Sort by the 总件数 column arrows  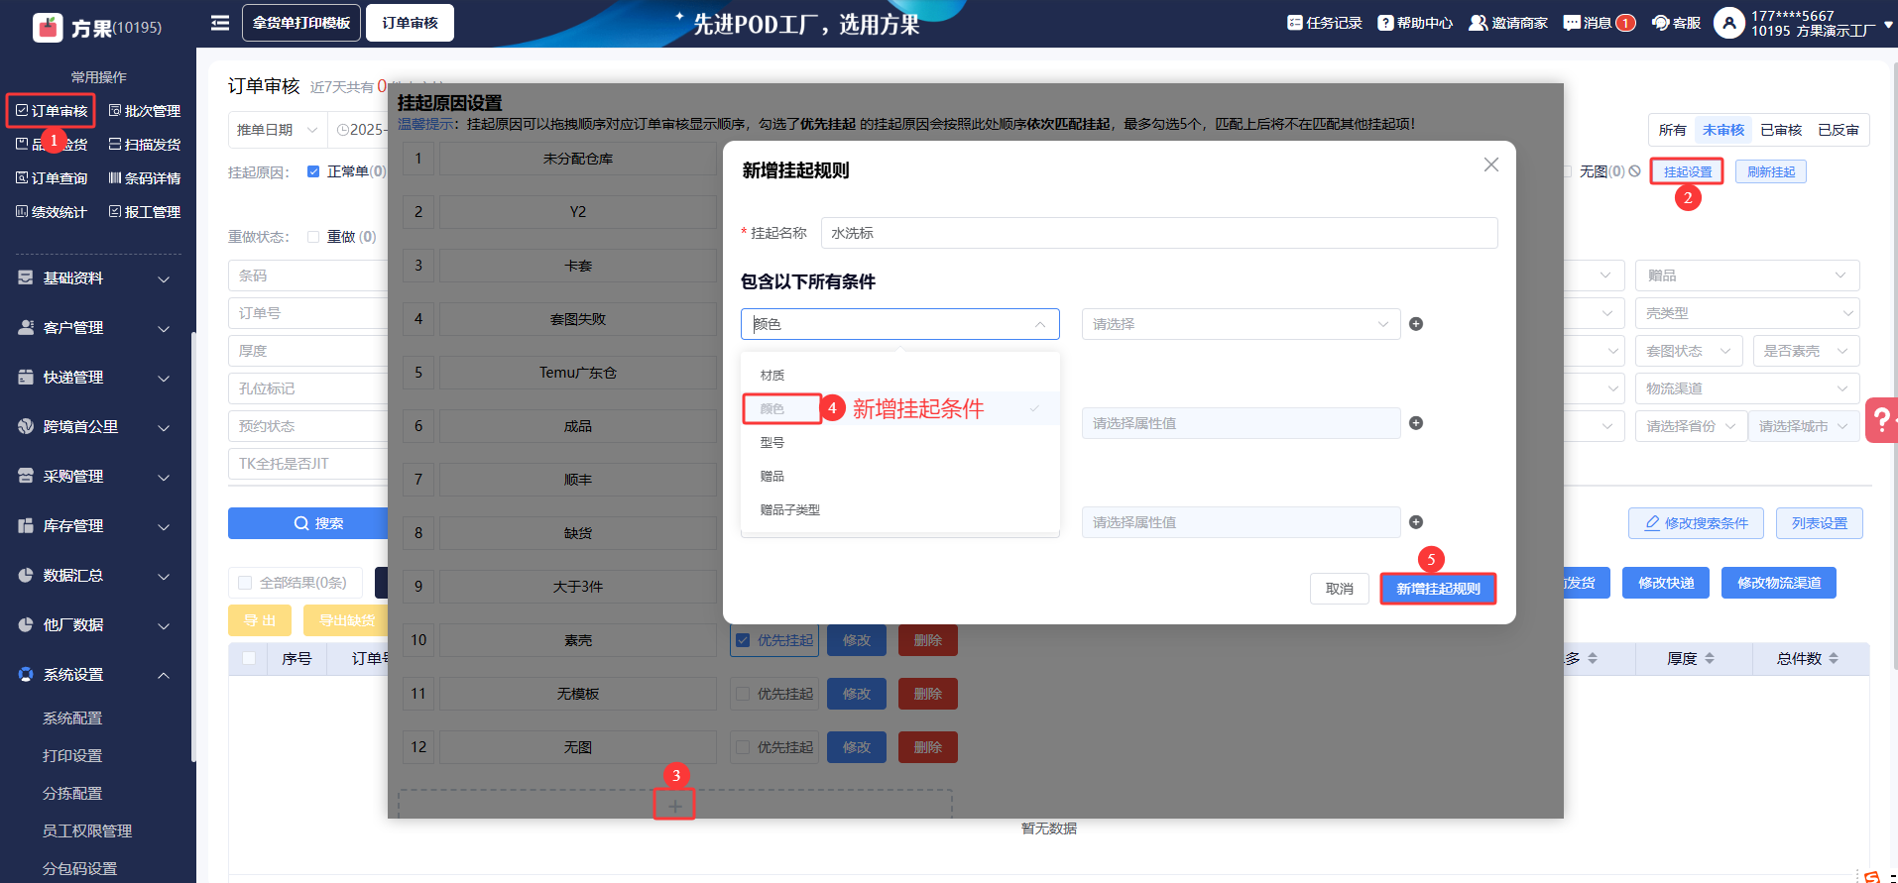click(x=1834, y=659)
